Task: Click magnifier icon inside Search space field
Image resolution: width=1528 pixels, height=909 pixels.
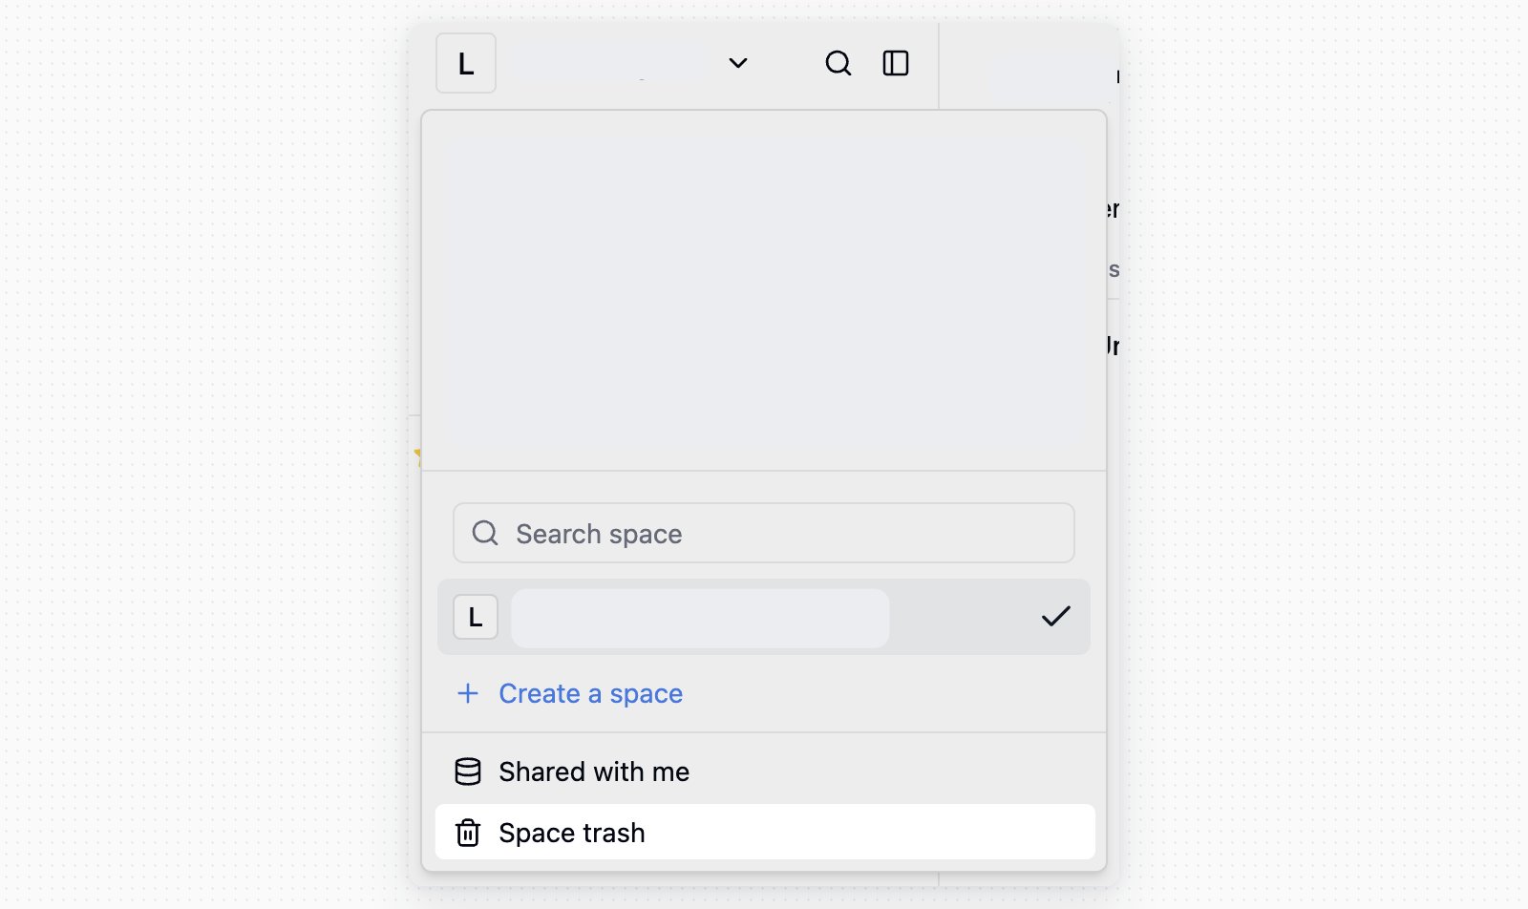Action: pyautogui.click(x=485, y=533)
